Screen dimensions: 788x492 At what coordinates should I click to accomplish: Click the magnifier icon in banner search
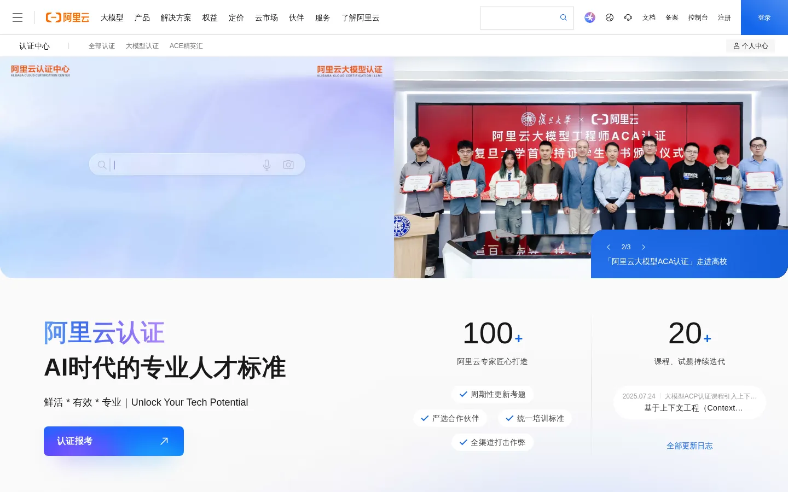click(102, 165)
